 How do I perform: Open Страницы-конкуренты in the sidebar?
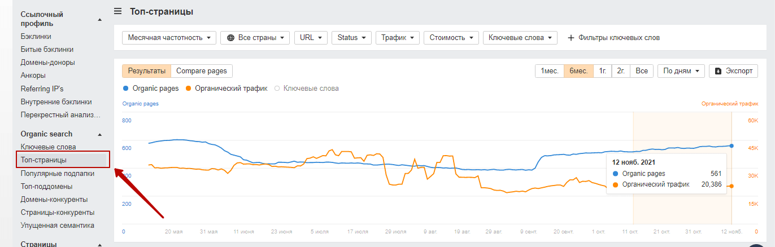[58, 212]
